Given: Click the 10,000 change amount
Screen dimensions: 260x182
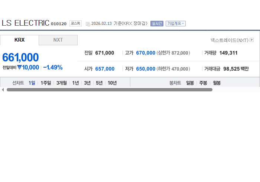Looking at the screenshot, I should click(x=30, y=67).
